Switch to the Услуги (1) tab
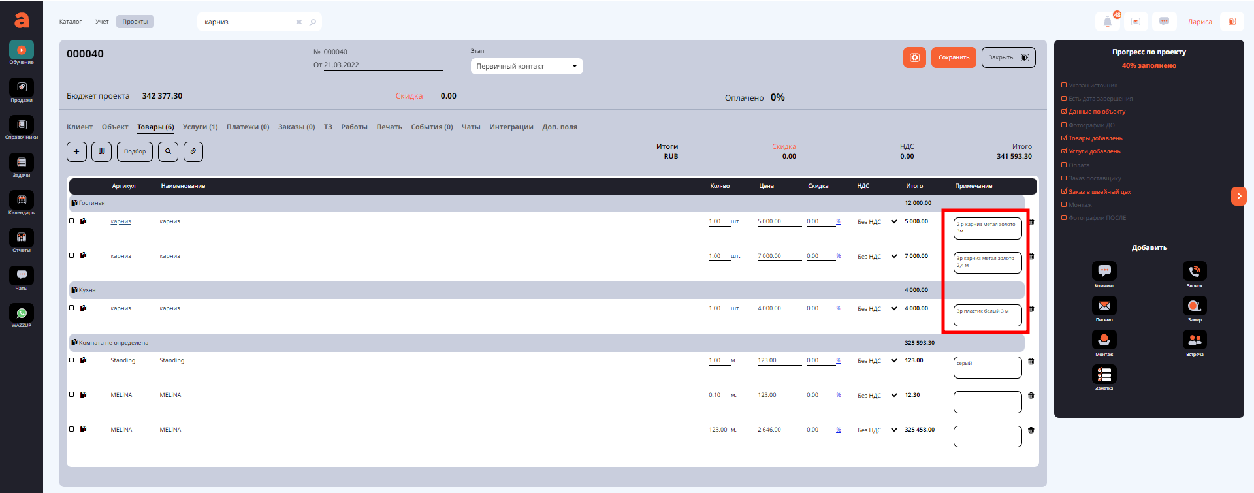The image size is (1254, 493). coord(200,127)
